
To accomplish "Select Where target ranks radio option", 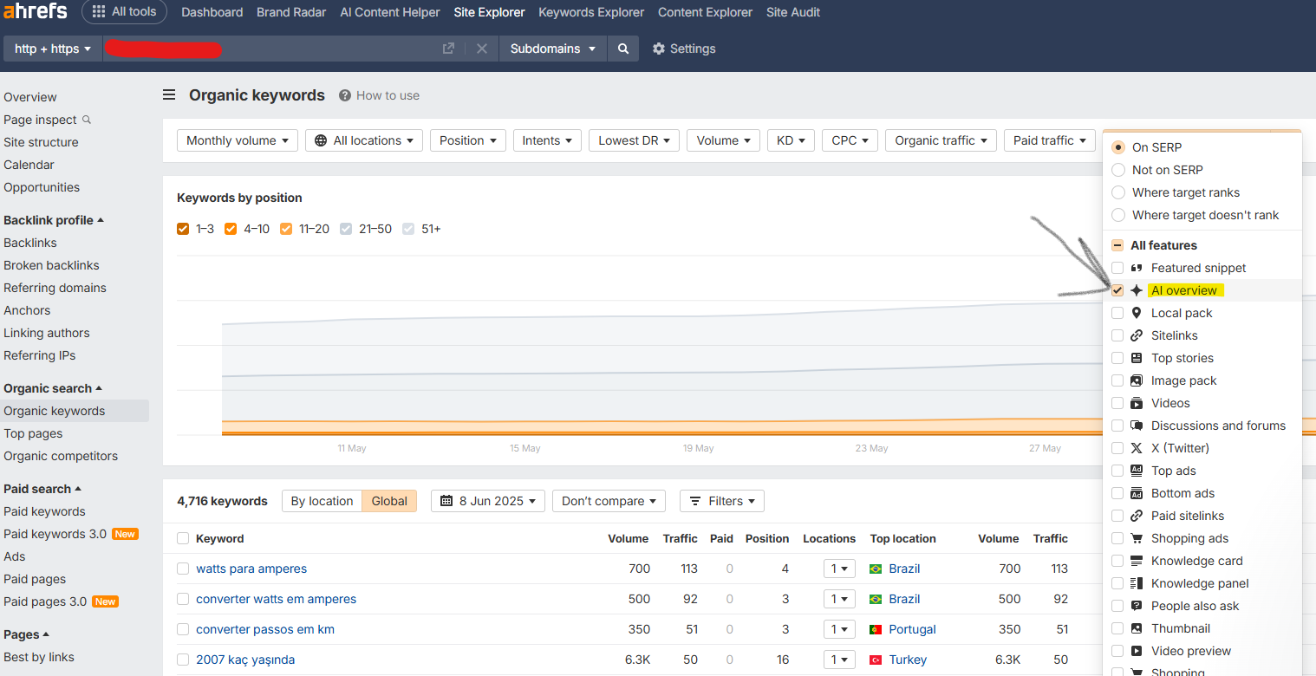I will [1117, 192].
